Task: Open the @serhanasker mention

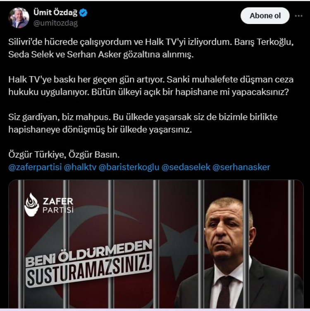Action: click(241, 167)
